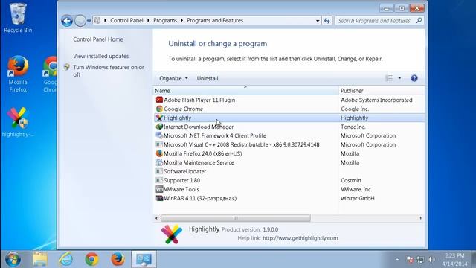Click the Forward navigation arrow button
476x268 pixels.
(80, 21)
